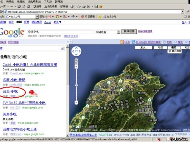The width and height of the screenshot is (190, 142).
Task: Open the 我的最愛(A) menu
Action: pos(34,1)
